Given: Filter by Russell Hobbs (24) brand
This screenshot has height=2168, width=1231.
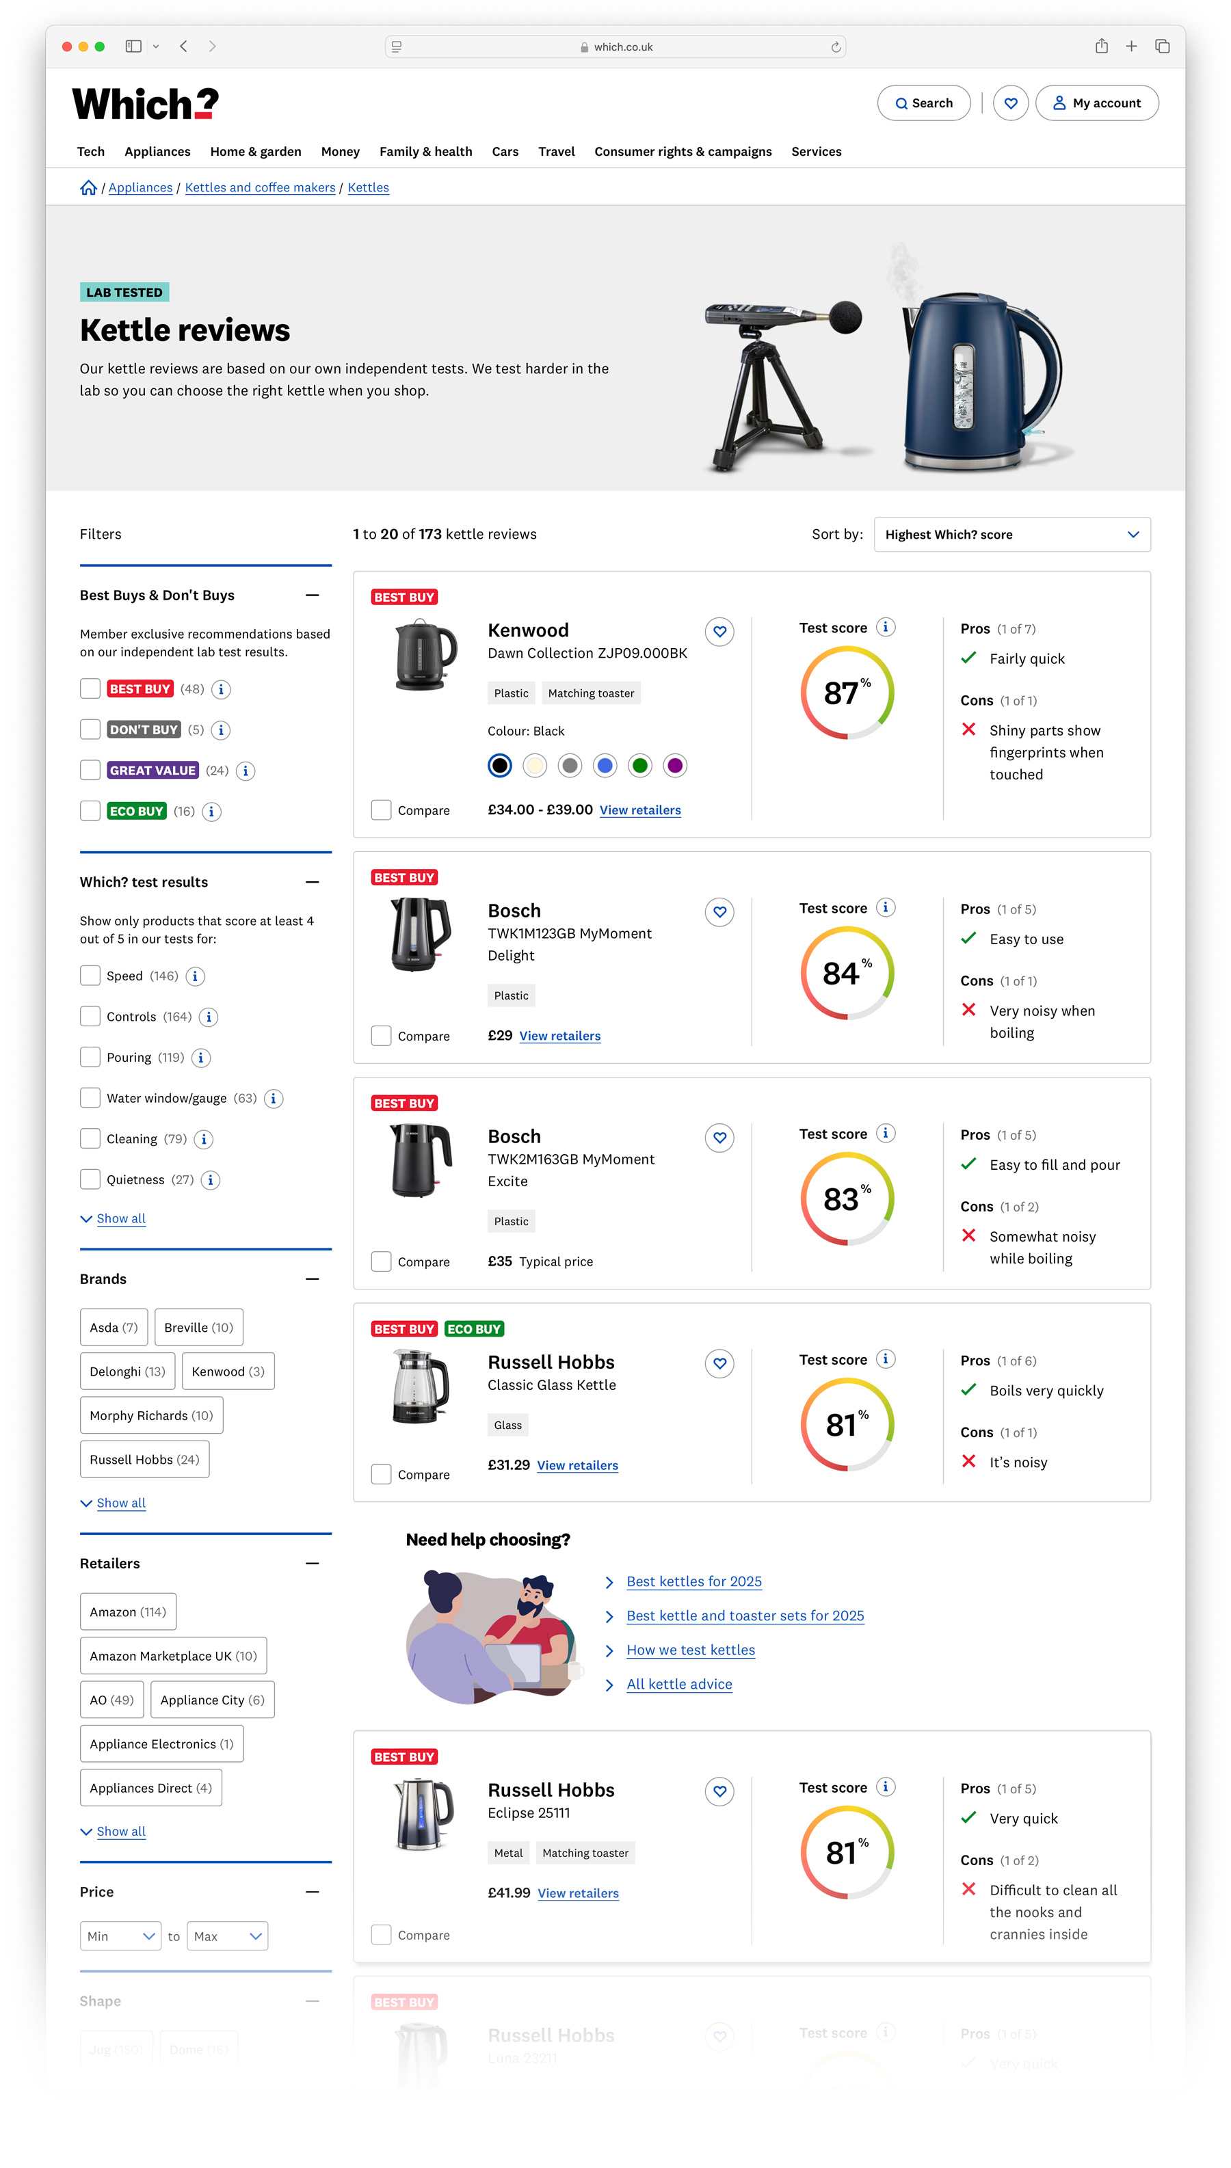Looking at the screenshot, I should (x=144, y=1460).
